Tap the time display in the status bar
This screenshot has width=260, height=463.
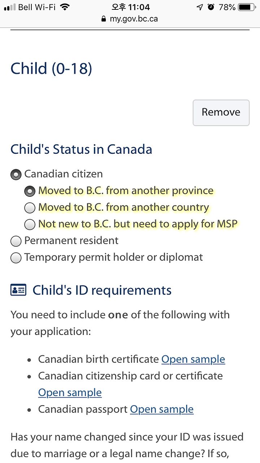tap(130, 7)
